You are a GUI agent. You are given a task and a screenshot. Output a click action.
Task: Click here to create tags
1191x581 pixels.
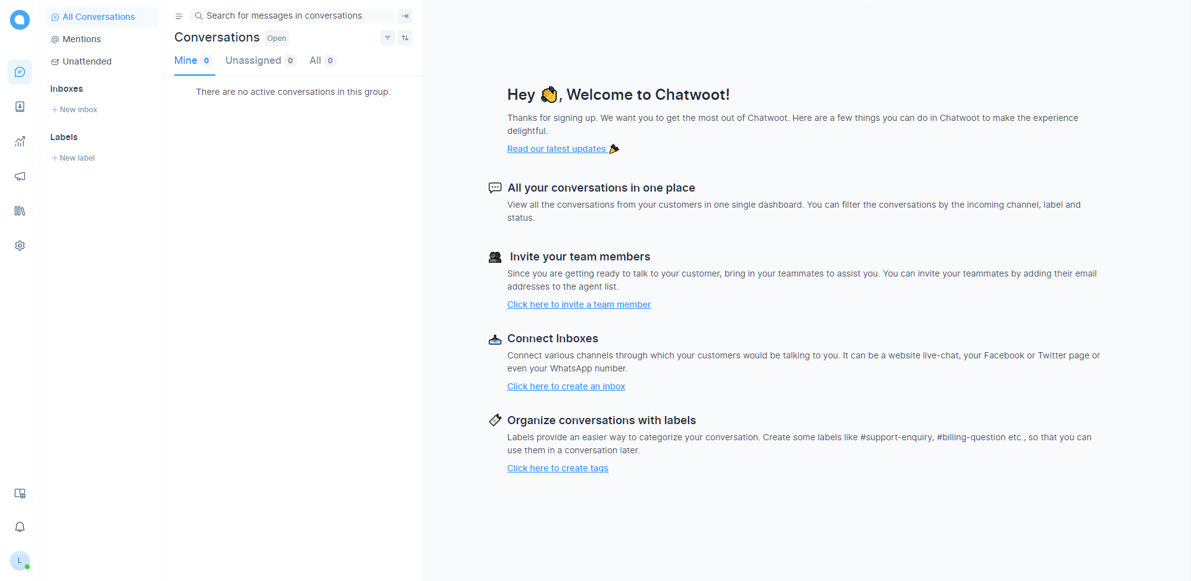tap(558, 468)
